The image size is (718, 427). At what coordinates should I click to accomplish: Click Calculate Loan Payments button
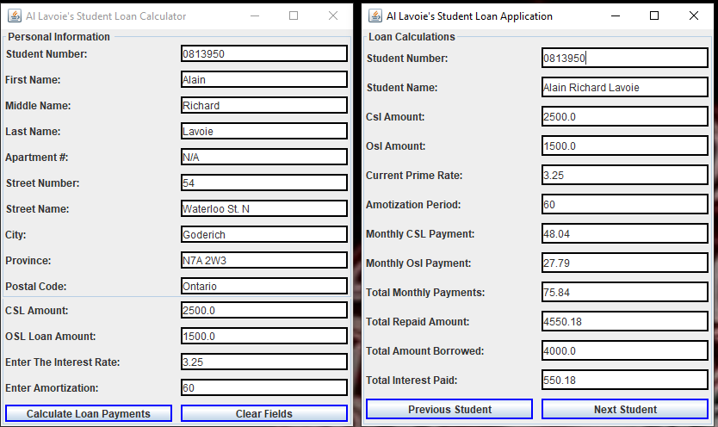(x=89, y=413)
